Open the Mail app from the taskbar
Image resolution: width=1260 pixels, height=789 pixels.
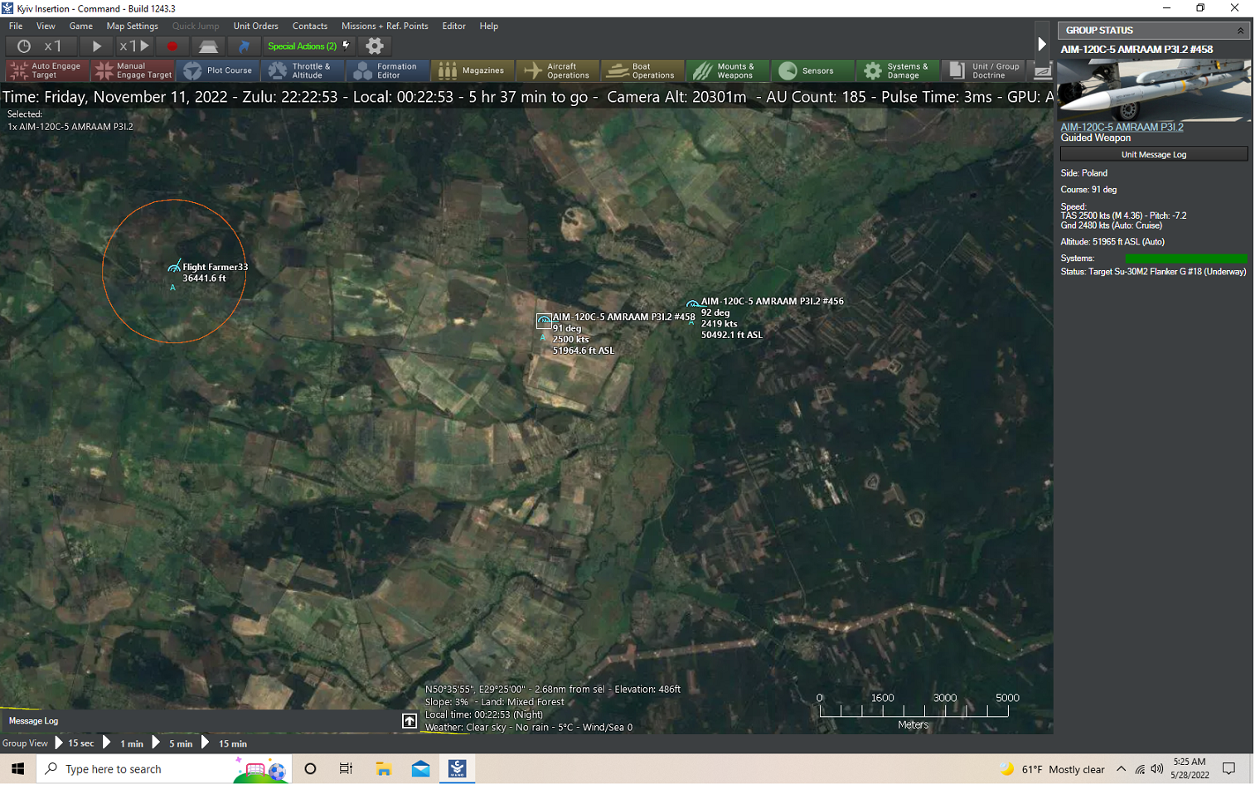point(421,769)
